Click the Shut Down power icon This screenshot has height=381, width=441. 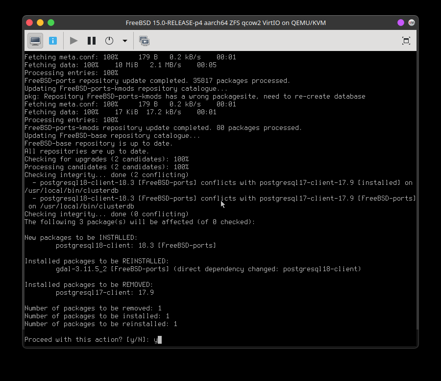(109, 41)
